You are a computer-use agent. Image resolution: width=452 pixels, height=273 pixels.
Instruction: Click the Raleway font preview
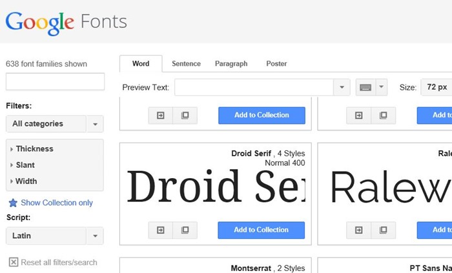pos(391,187)
